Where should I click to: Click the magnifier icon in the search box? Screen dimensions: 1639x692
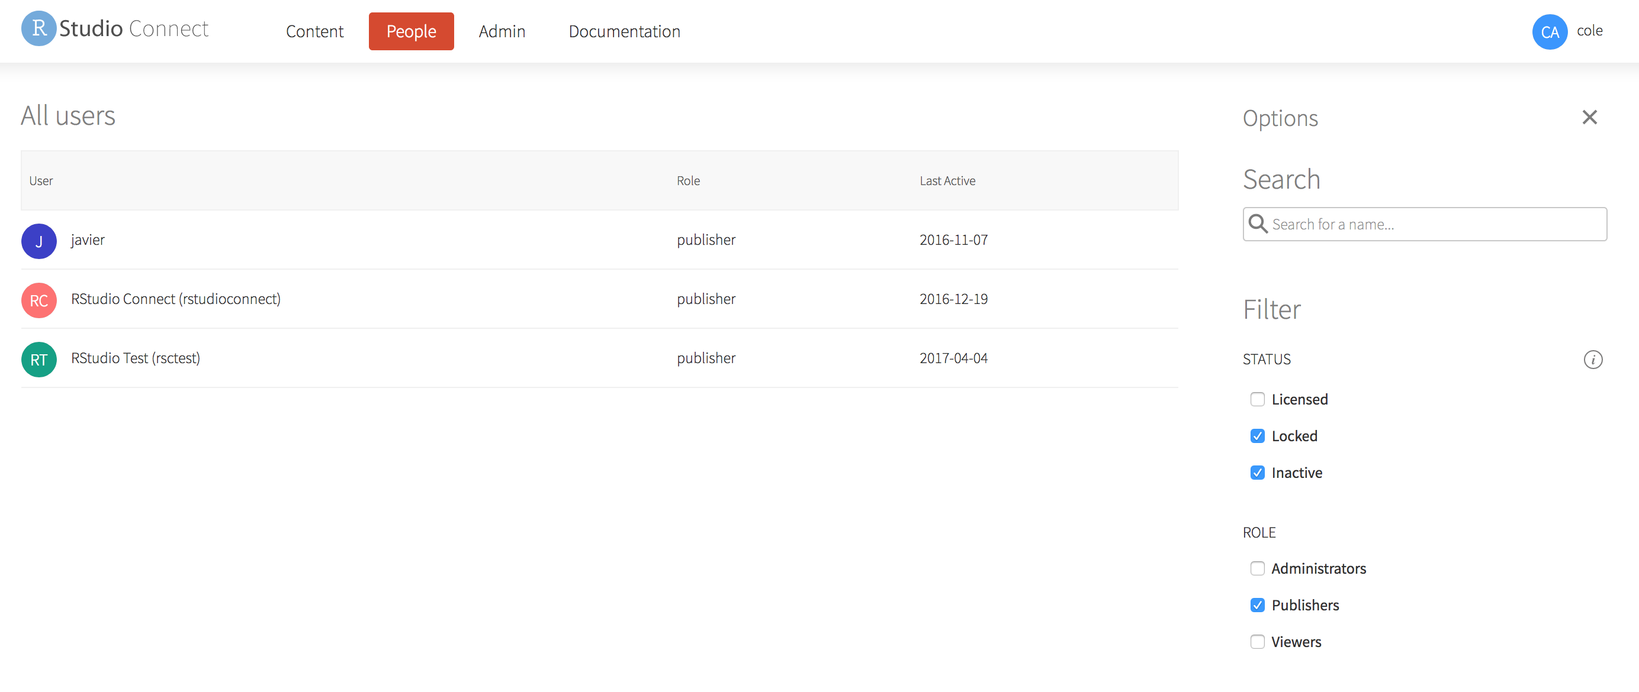[1258, 224]
